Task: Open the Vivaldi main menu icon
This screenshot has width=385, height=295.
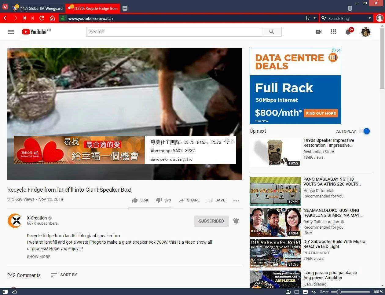Action: coord(5,6)
